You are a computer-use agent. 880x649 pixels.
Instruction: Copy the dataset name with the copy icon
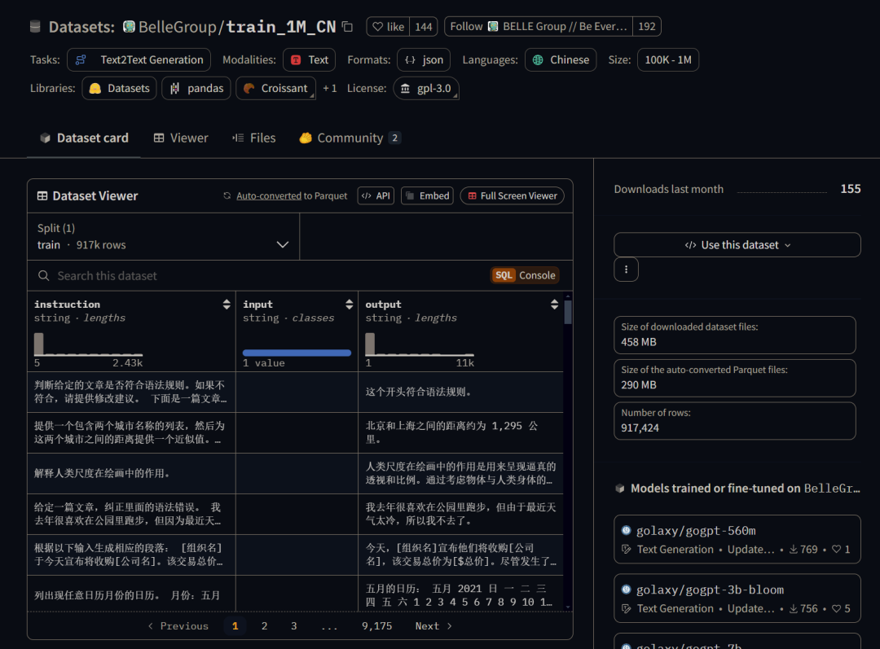(x=347, y=26)
